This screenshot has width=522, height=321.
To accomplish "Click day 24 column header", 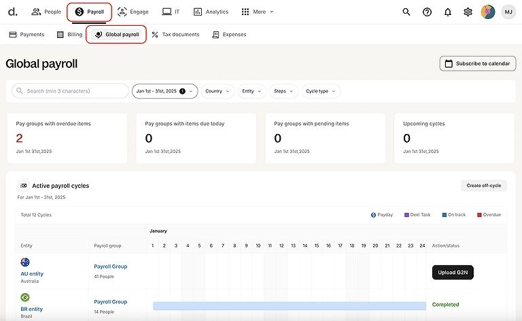I will click(x=422, y=246).
